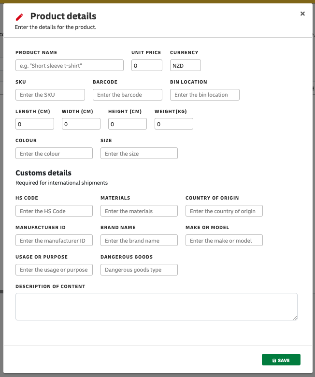Click into the HS Code field
315x377 pixels.
pyautogui.click(x=54, y=211)
